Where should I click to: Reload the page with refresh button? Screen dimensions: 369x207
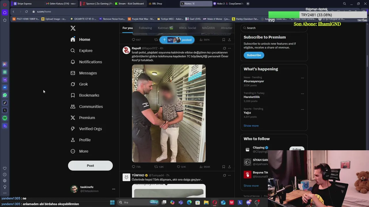pyautogui.click(x=27, y=11)
